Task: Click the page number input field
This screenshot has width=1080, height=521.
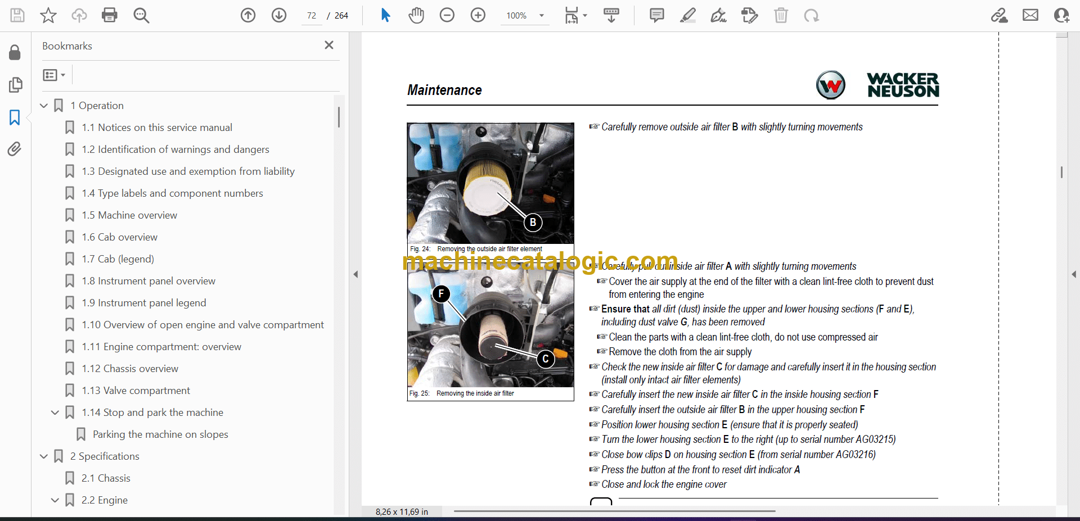Action: click(x=312, y=16)
